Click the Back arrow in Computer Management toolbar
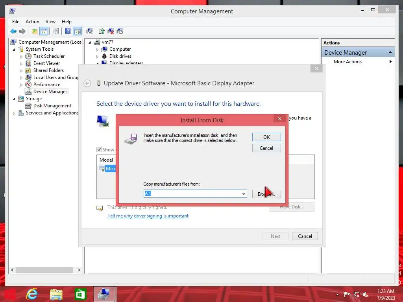Image resolution: width=403 pixels, height=302 pixels. coord(13,31)
